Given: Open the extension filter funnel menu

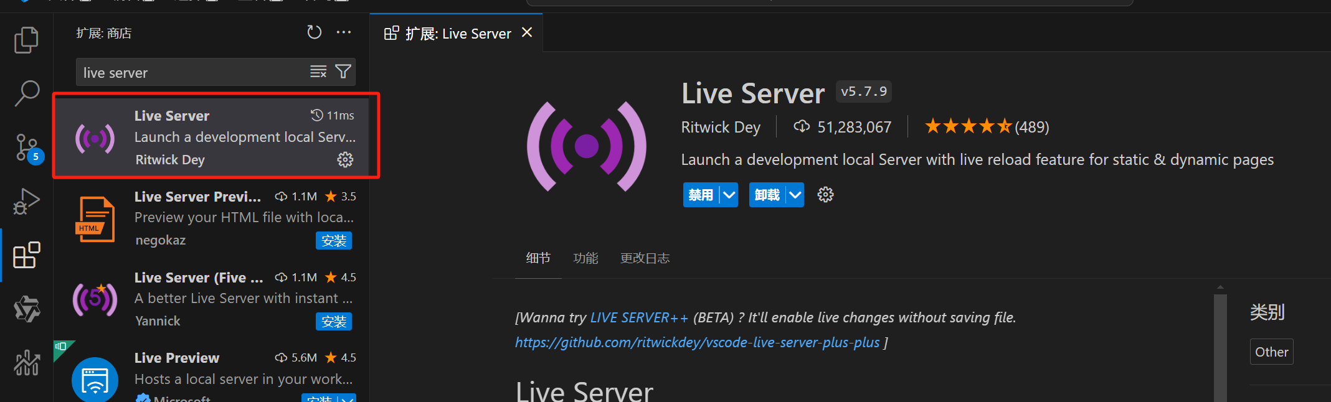Looking at the screenshot, I should tap(343, 72).
